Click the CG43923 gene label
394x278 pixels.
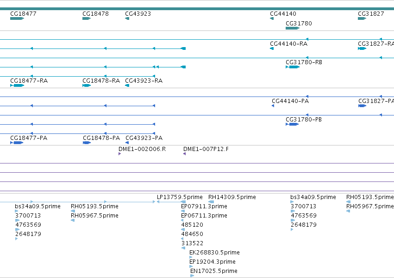pos(138,13)
